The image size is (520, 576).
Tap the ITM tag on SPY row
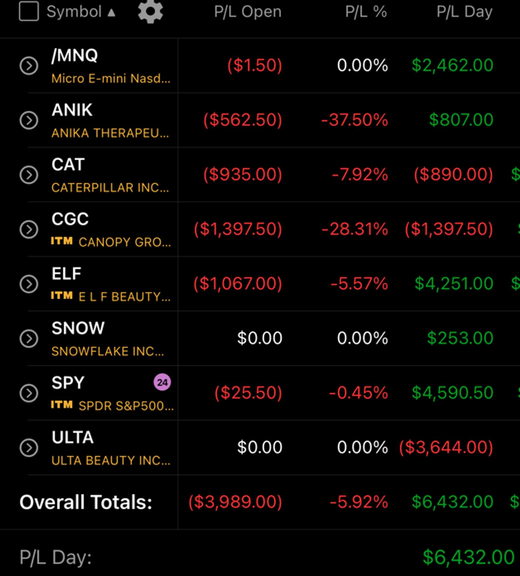click(x=62, y=405)
